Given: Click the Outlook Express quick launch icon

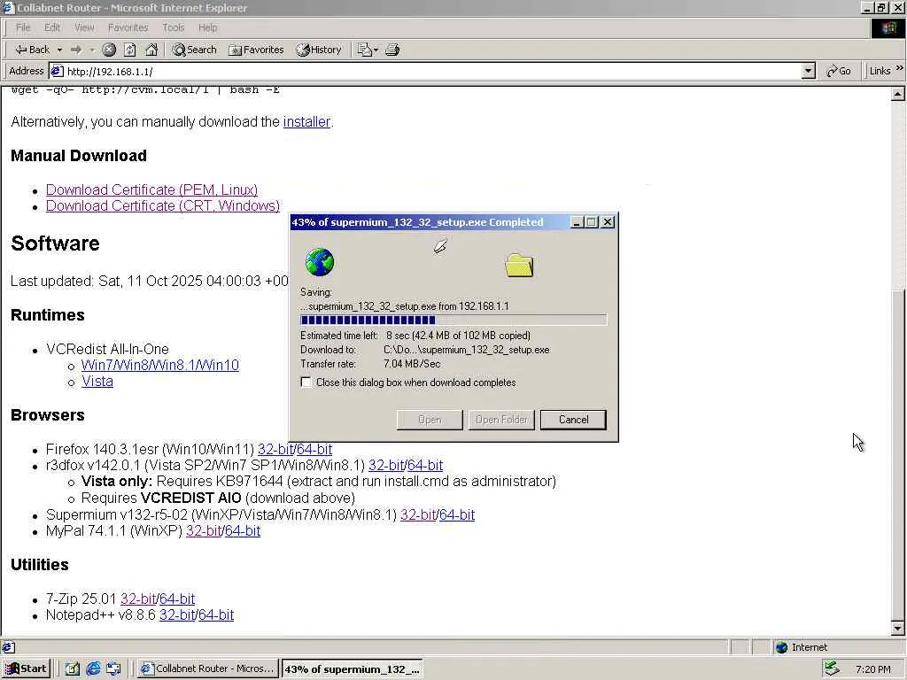Looking at the screenshot, I should [113, 669].
